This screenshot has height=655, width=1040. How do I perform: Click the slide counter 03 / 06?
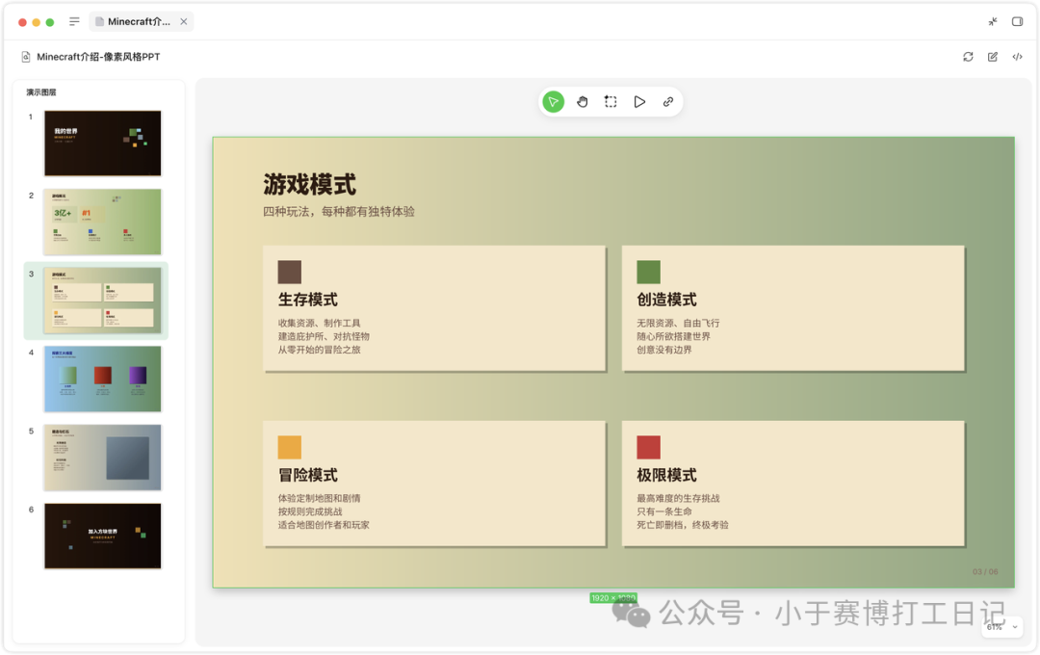click(x=985, y=571)
